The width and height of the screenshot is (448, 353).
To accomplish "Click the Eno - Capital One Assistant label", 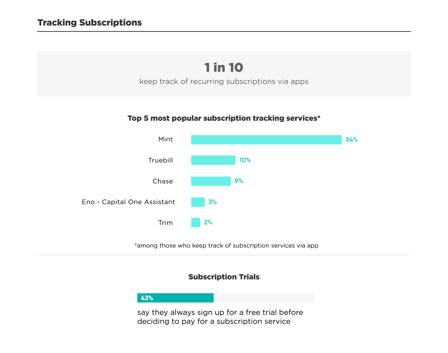I will click(128, 202).
